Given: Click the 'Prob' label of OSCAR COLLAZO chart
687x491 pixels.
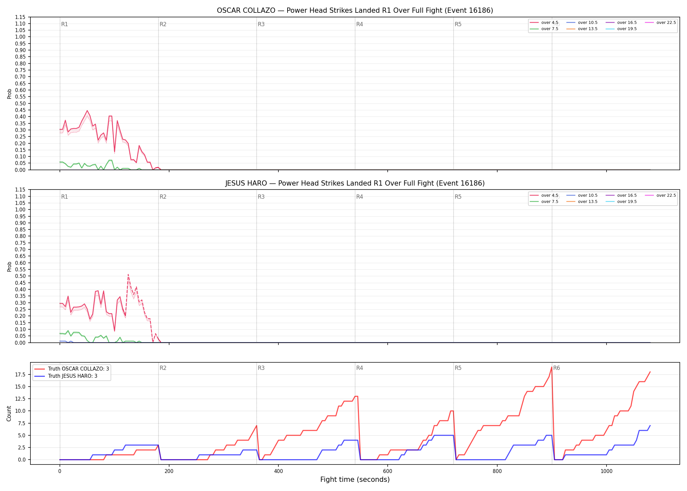Looking at the screenshot, I should pyautogui.click(x=9, y=94).
